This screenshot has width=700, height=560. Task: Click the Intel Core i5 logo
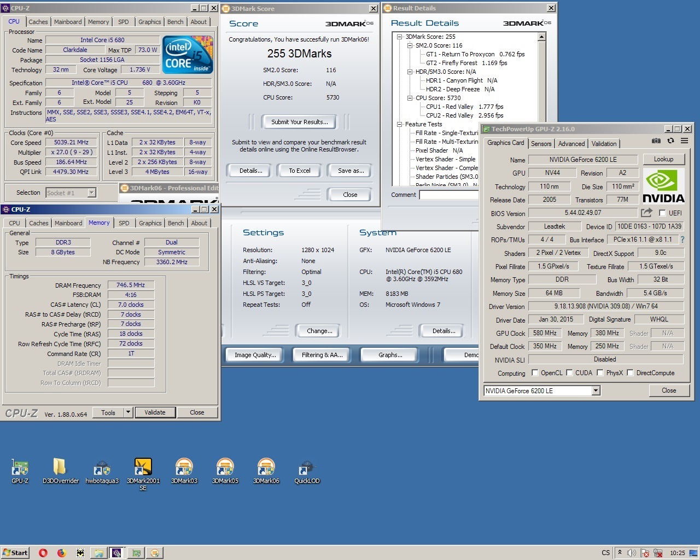click(x=188, y=54)
